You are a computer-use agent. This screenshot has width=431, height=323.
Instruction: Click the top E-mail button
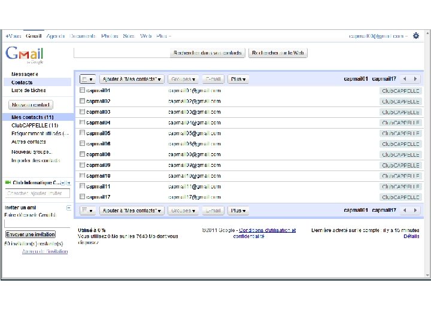click(213, 79)
